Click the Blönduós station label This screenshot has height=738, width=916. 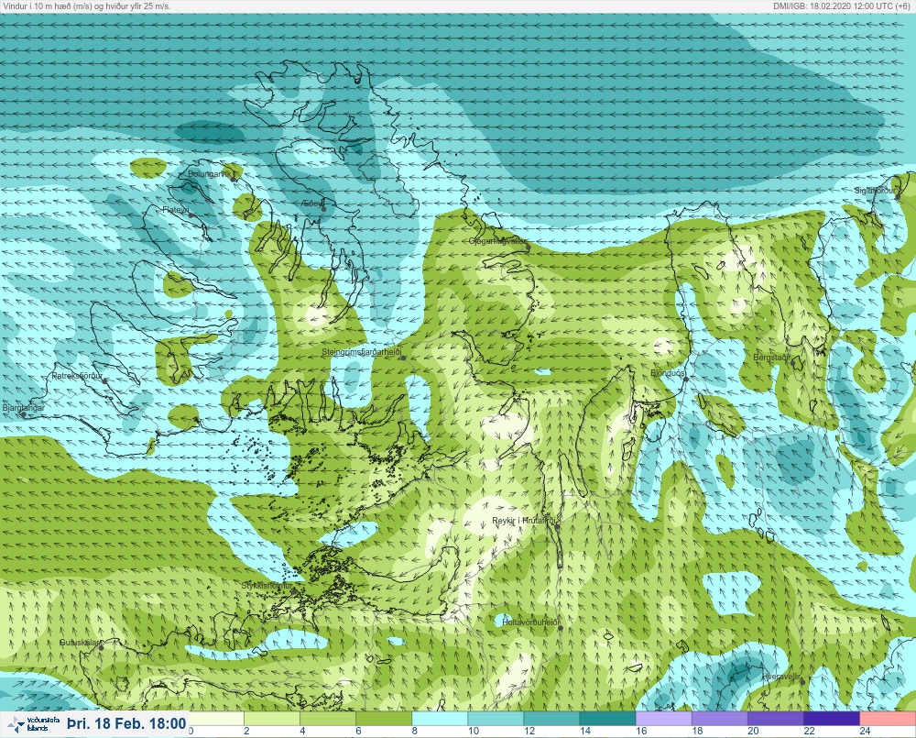[669, 373]
